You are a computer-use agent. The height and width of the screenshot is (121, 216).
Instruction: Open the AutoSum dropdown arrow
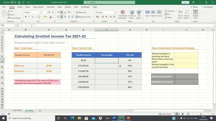(176, 11)
